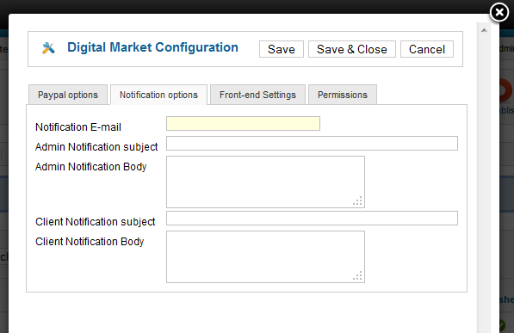Click Save & Close button

tap(352, 49)
